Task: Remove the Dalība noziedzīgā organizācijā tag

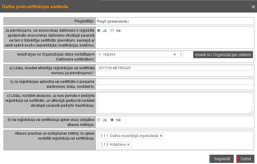Action: click(x=161, y=136)
